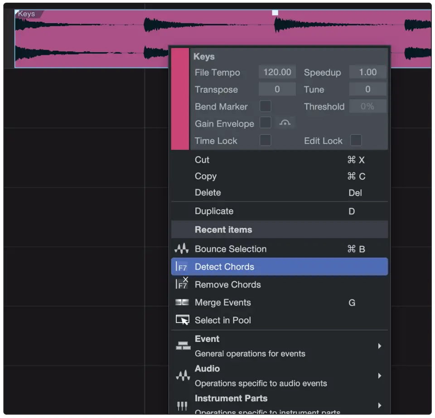Click the Detect Chords F7 icon
435x418 pixels.
(x=182, y=267)
